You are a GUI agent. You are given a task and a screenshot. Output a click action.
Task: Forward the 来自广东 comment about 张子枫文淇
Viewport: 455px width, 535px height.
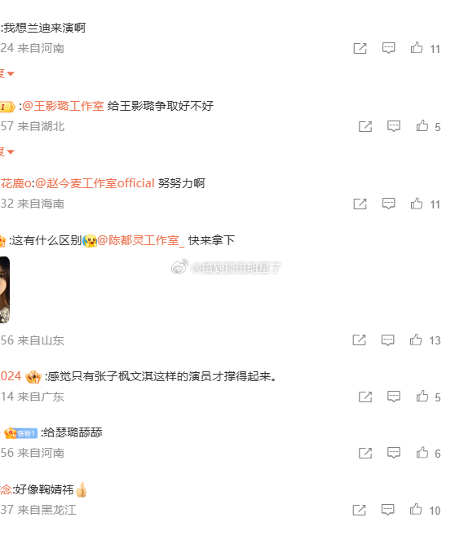point(365,397)
